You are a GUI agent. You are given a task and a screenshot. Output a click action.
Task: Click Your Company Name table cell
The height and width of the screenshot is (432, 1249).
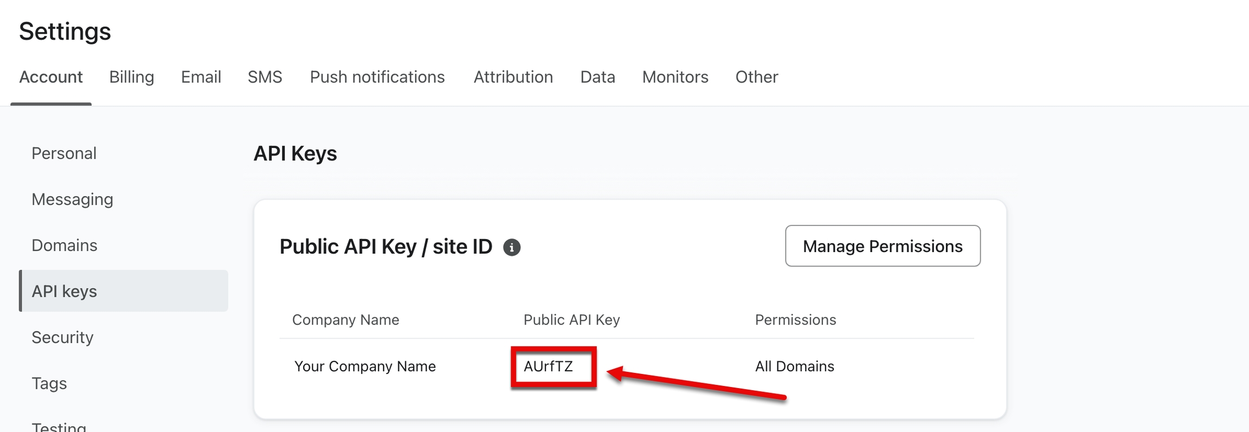[365, 366]
